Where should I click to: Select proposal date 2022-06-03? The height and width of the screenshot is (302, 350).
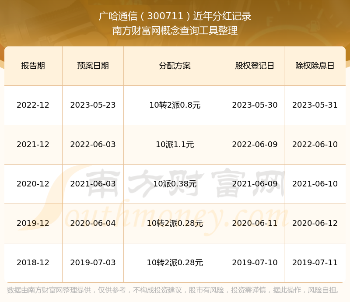pyautogui.click(x=93, y=144)
